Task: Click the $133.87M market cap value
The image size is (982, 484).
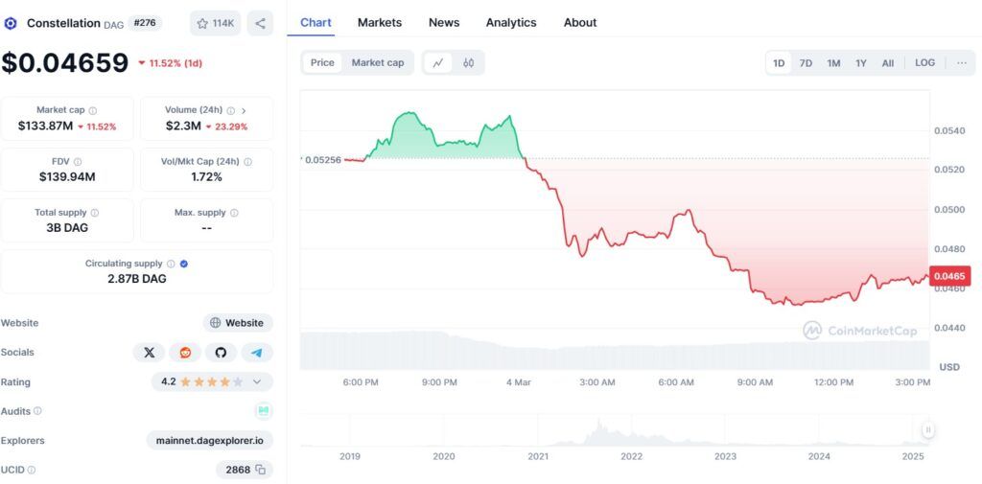Action: [46, 127]
